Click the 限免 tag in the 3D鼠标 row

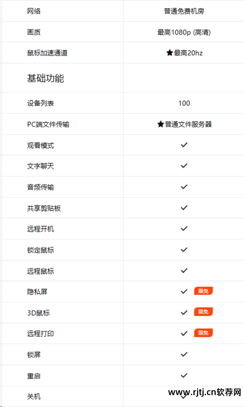point(203,312)
